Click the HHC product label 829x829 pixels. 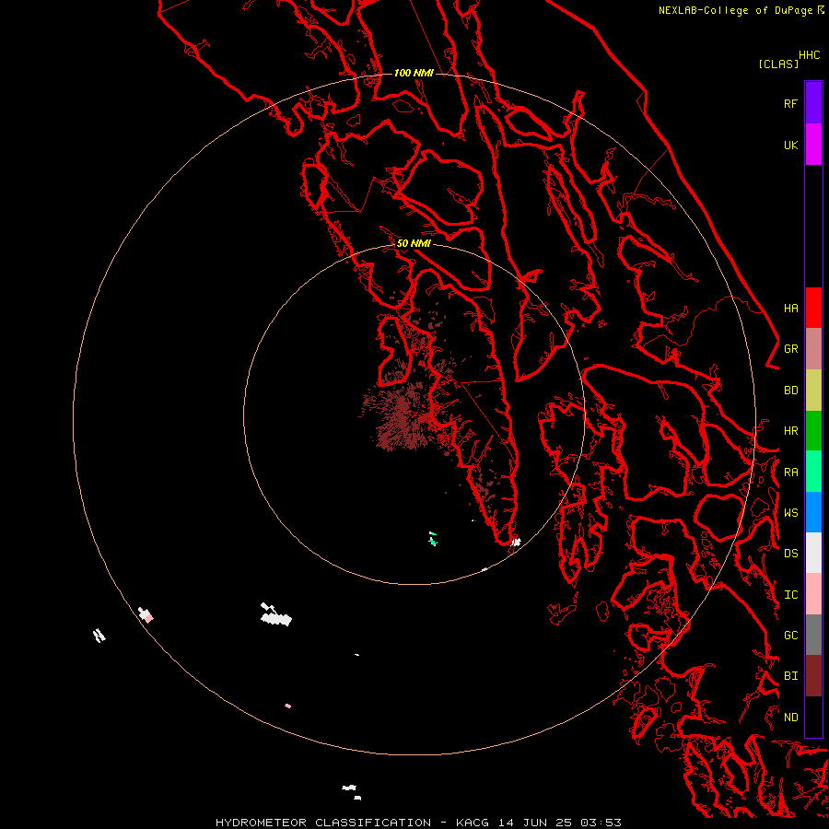pos(809,55)
